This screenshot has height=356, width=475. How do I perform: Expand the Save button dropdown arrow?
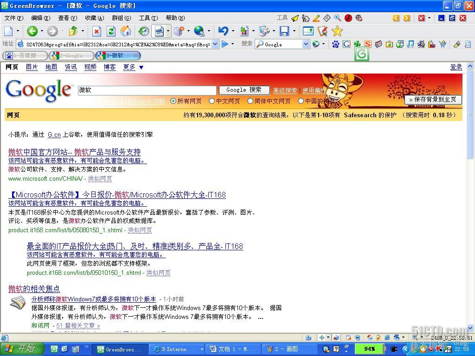coord(294,31)
